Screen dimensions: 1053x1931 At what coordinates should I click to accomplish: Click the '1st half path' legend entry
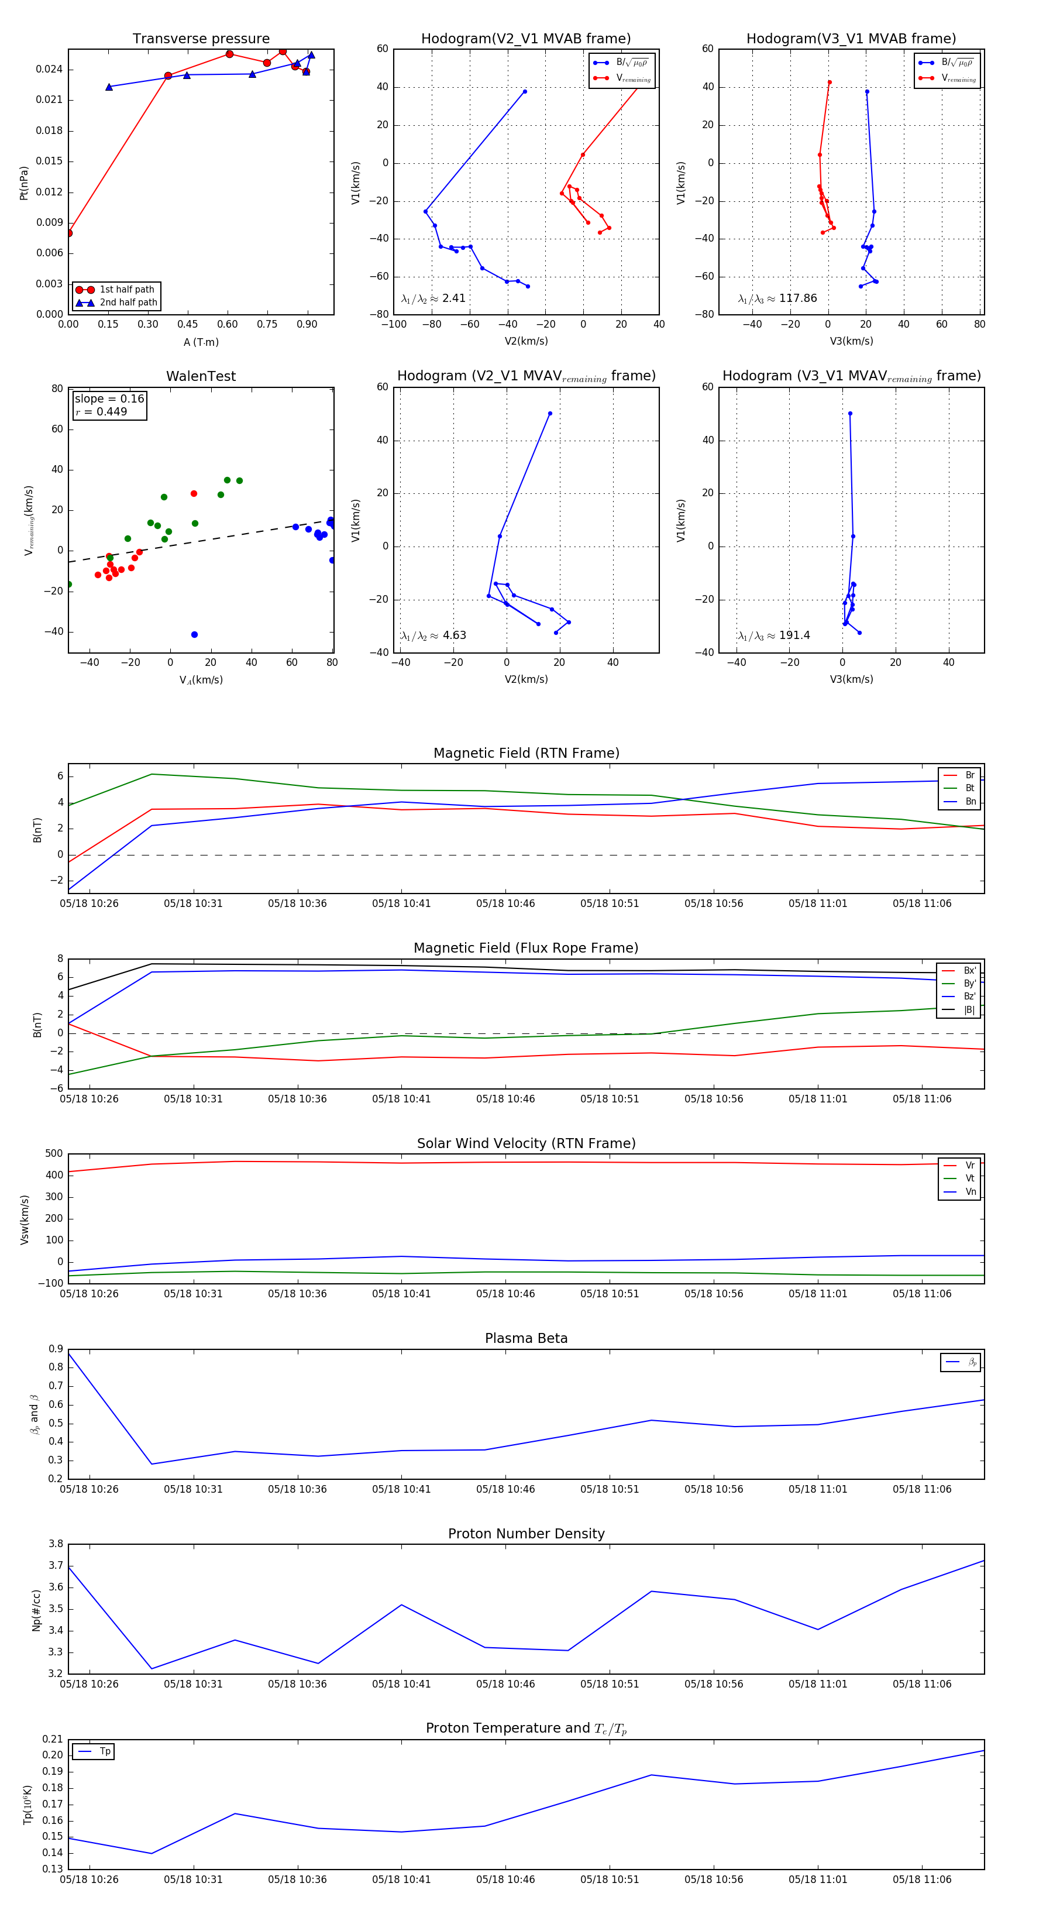(x=116, y=289)
